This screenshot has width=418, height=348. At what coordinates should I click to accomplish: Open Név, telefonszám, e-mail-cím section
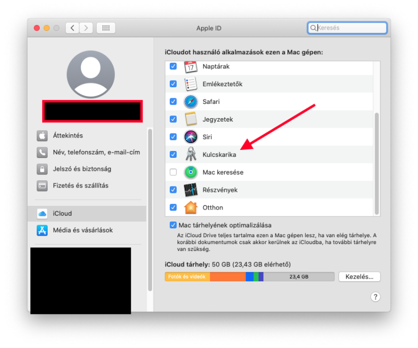point(87,152)
